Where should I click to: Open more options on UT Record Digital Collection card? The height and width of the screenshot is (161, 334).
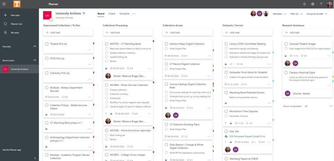tap(209, 76)
